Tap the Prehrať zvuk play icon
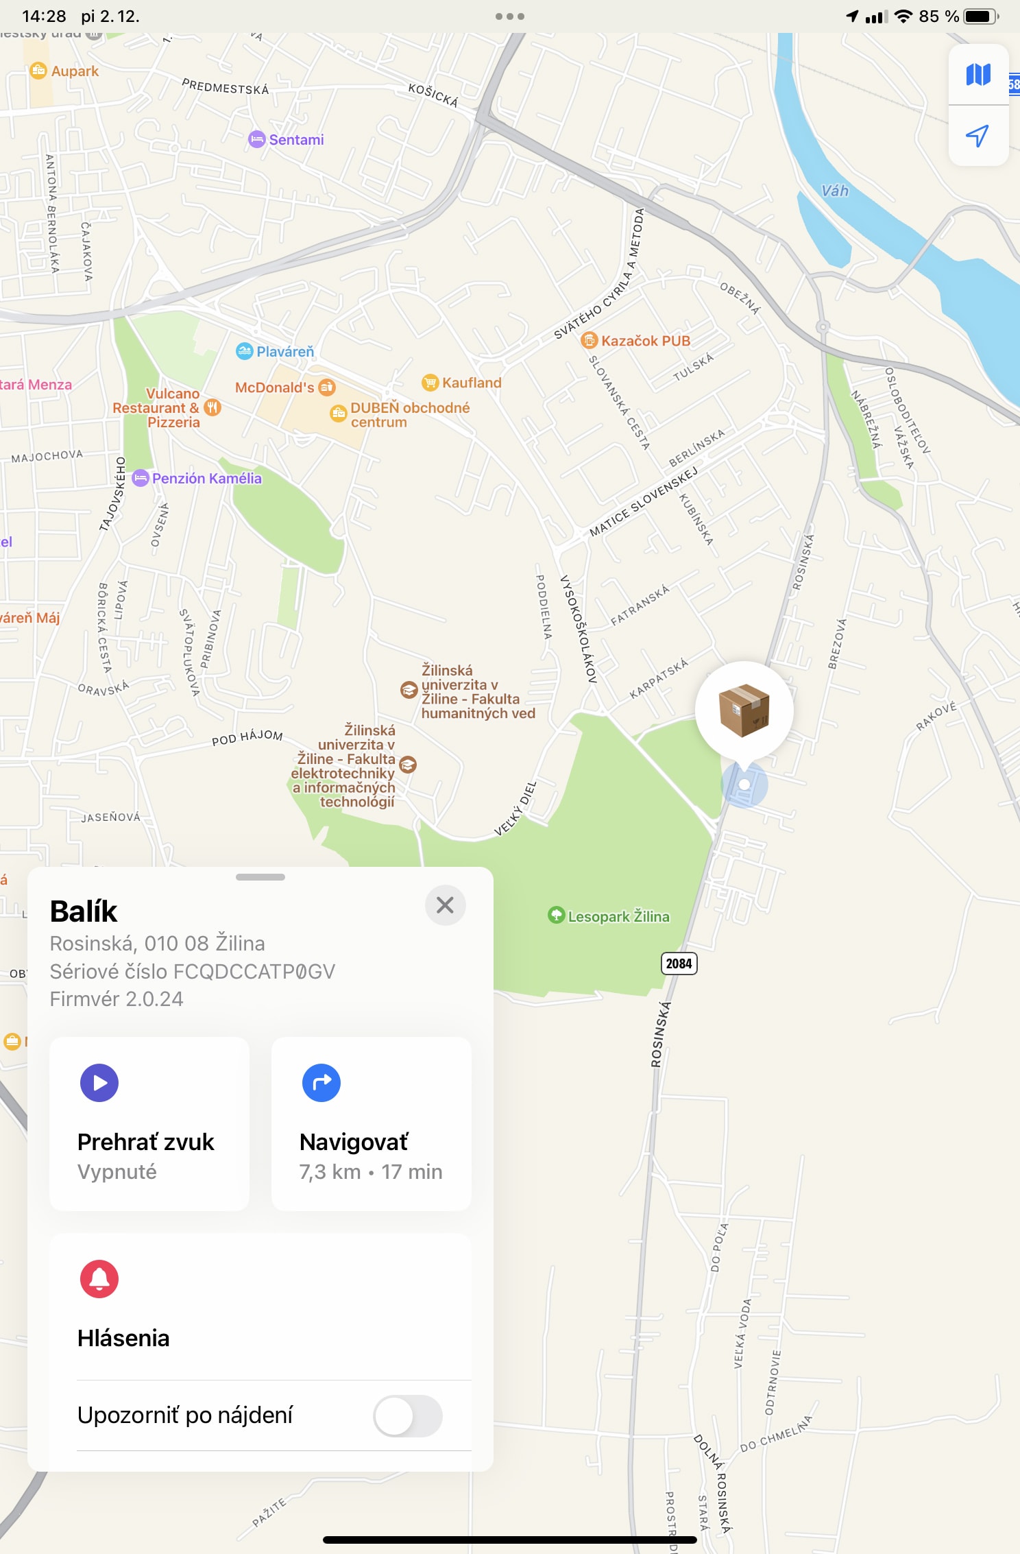 (x=99, y=1083)
